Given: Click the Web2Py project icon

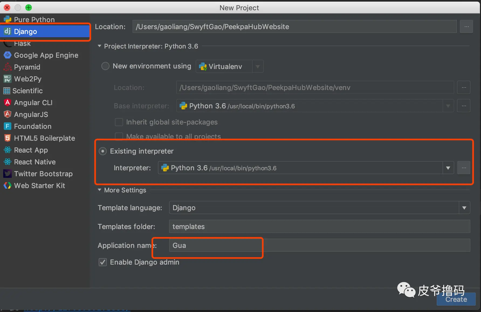Looking at the screenshot, I should pos(8,79).
